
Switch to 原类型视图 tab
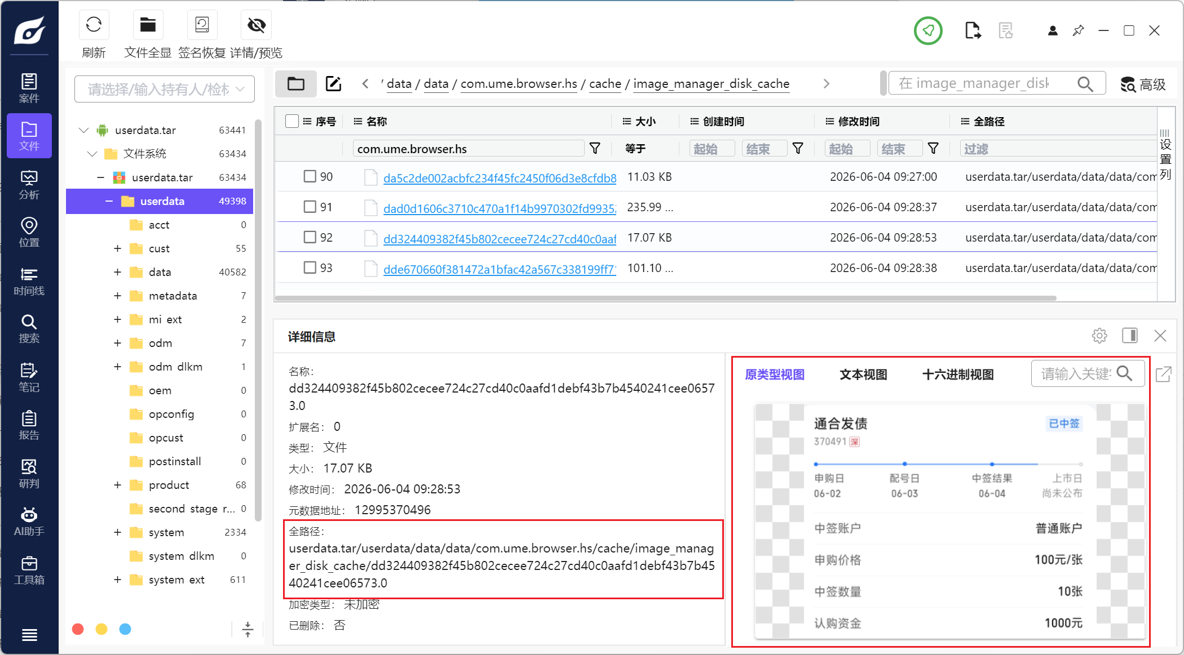775,375
